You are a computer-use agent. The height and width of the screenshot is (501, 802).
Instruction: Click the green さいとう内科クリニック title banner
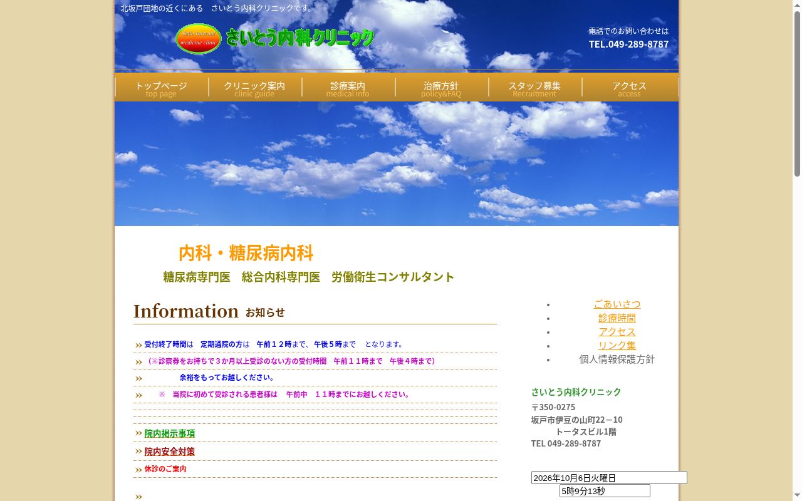tap(299, 38)
